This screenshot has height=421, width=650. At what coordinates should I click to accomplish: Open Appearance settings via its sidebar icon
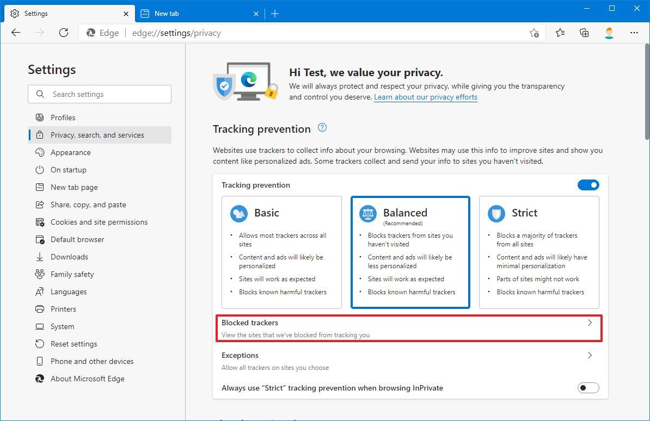pyautogui.click(x=40, y=152)
